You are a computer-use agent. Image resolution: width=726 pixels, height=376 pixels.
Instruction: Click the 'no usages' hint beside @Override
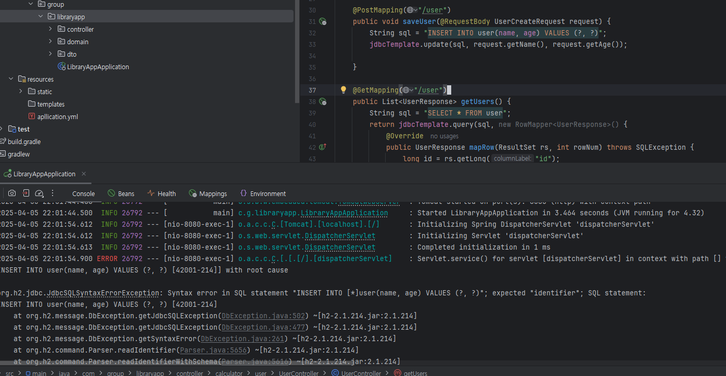click(x=444, y=136)
